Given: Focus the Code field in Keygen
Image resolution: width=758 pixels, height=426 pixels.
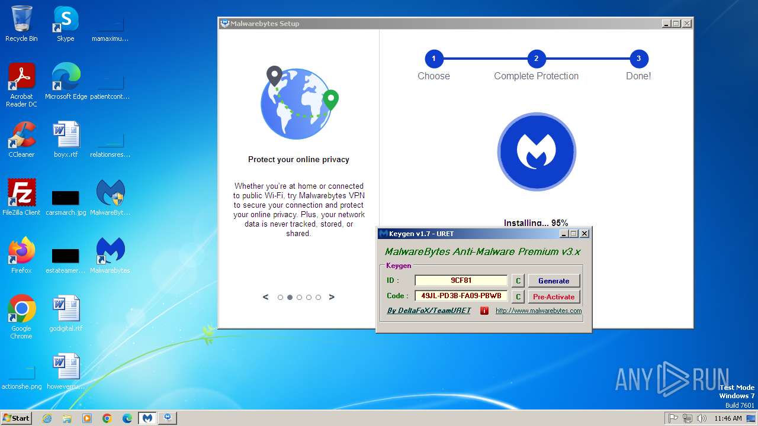Looking at the screenshot, I should pyautogui.click(x=461, y=296).
